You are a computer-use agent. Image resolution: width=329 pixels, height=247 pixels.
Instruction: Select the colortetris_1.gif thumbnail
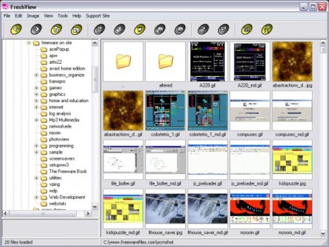click(165, 110)
